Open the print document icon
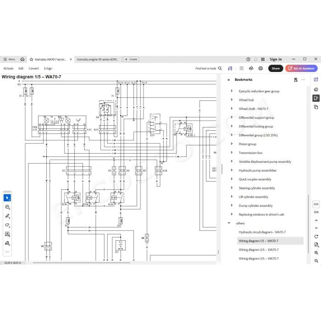Screen dimensions: 321x321 click(x=260, y=68)
